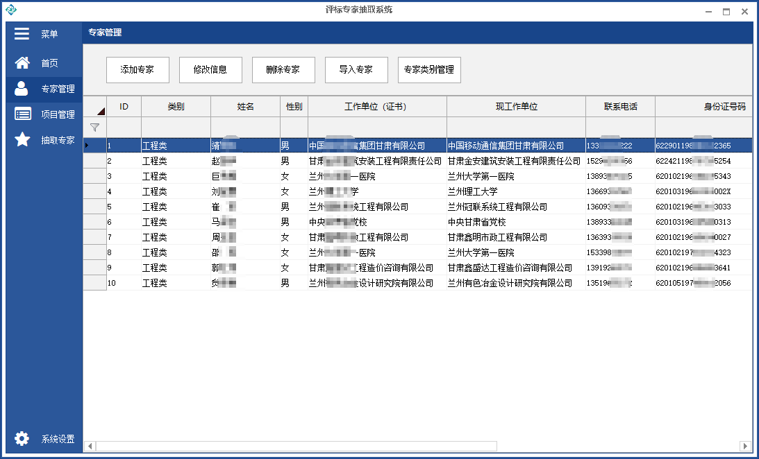Click horizontal scrollbar right arrow
The height and width of the screenshot is (459, 759).
(745, 446)
